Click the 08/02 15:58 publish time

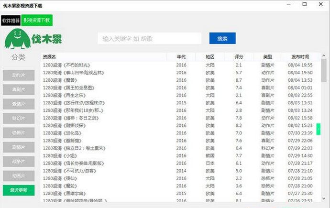pos(300,118)
